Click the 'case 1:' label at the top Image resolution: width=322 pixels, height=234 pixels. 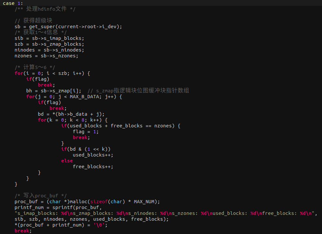[x=10, y=3]
